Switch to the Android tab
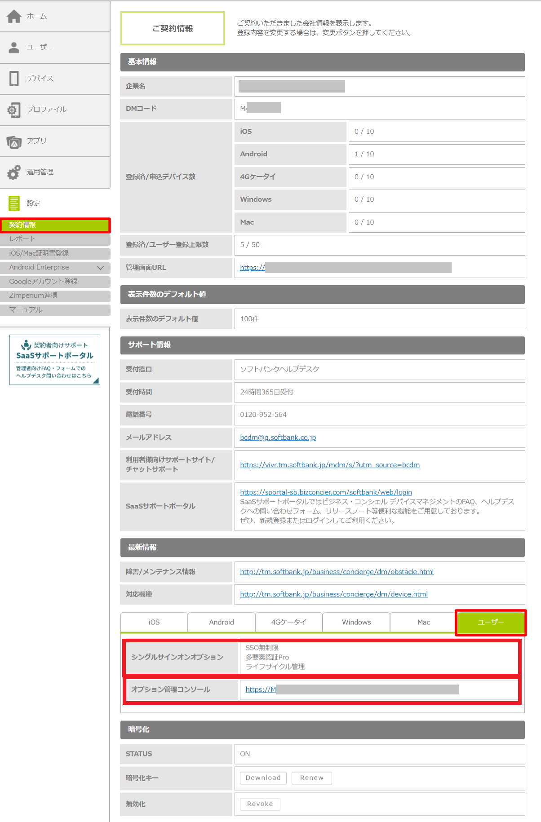Viewport: 541px width, 822px height. point(222,622)
